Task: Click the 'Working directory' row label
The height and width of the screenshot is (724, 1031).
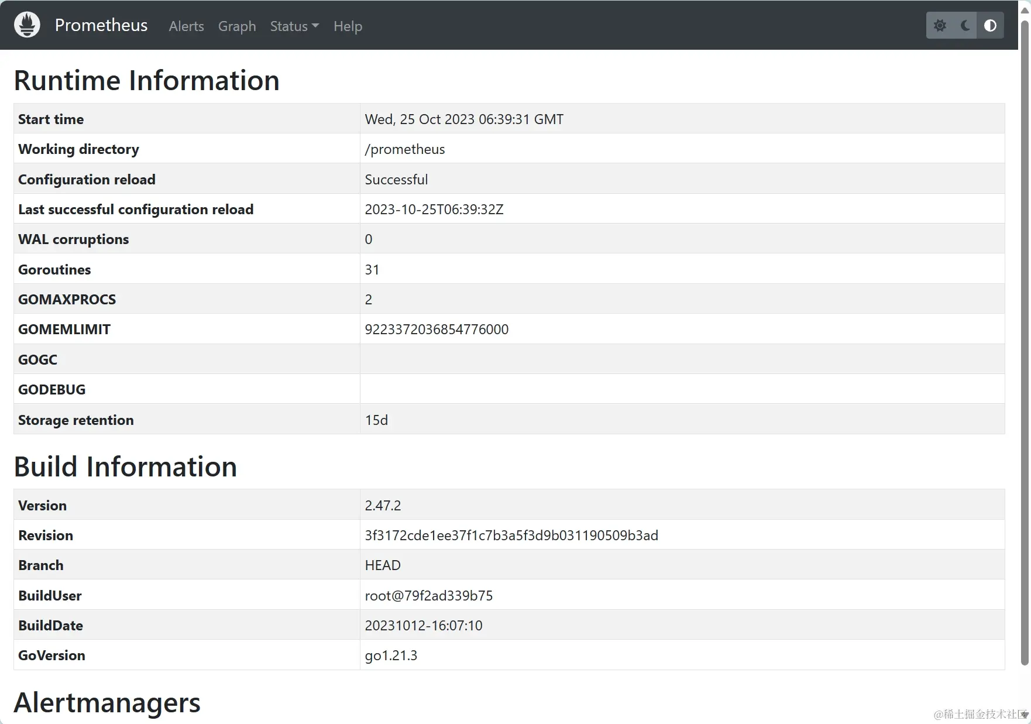Action: point(78,149)
